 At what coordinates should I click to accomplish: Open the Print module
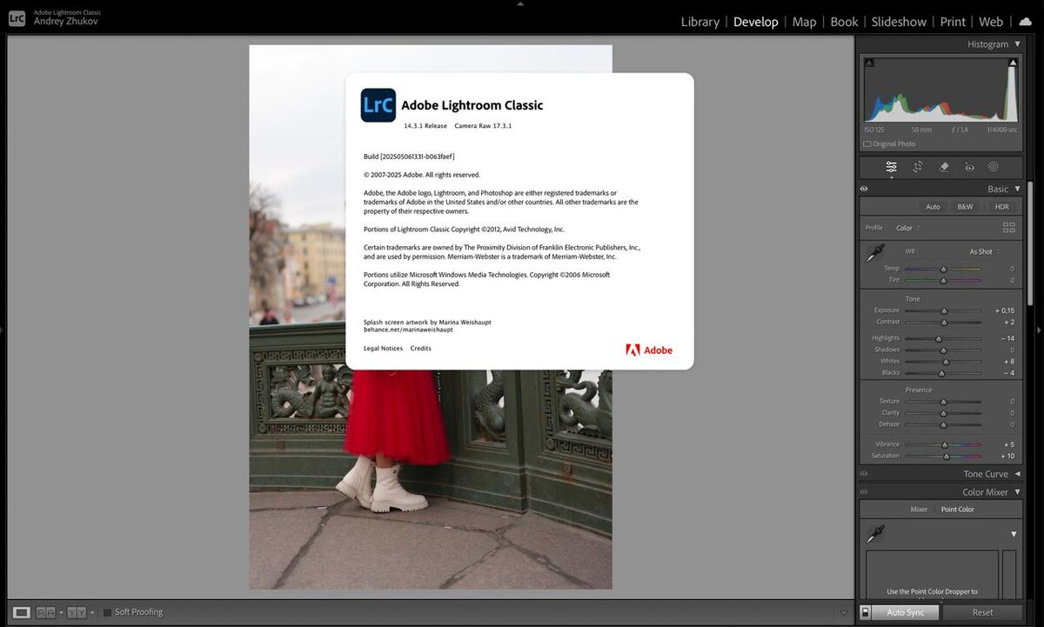click(x=953, y=22)
